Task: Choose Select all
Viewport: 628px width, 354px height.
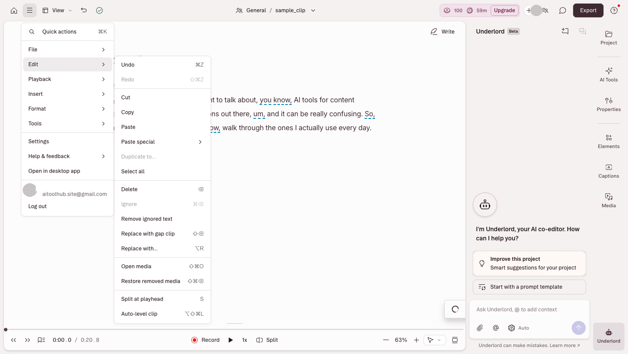Action: (x=162, y=172)
